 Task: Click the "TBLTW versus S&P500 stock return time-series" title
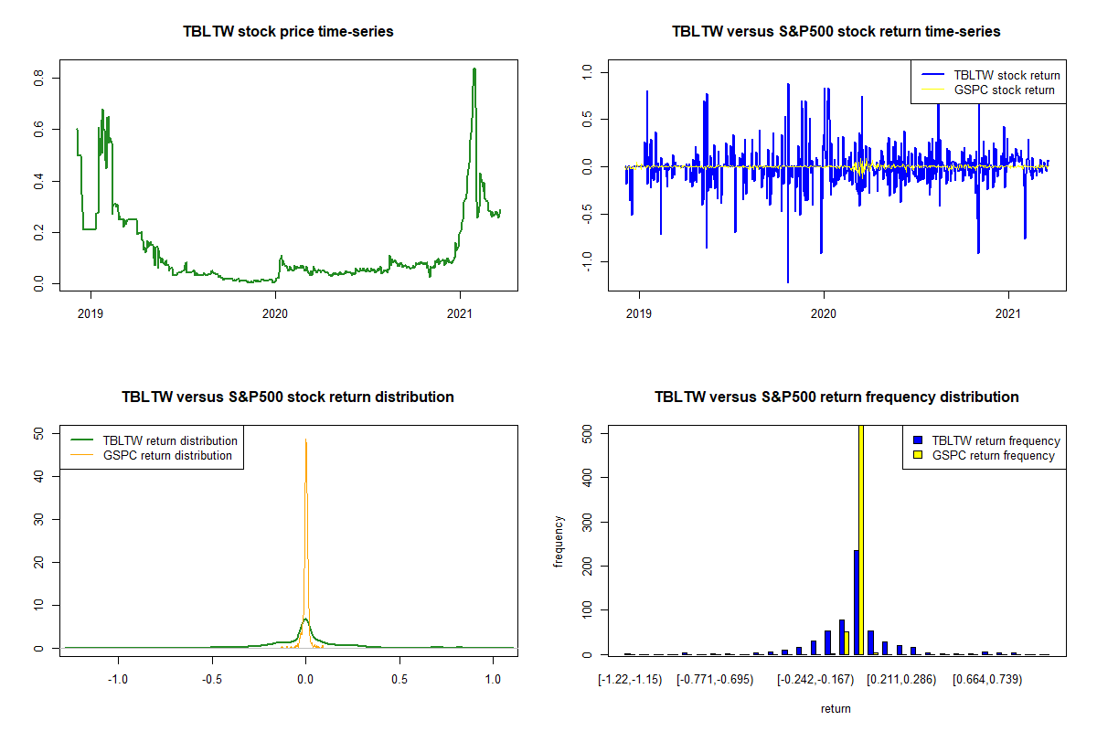click(836, 32)
